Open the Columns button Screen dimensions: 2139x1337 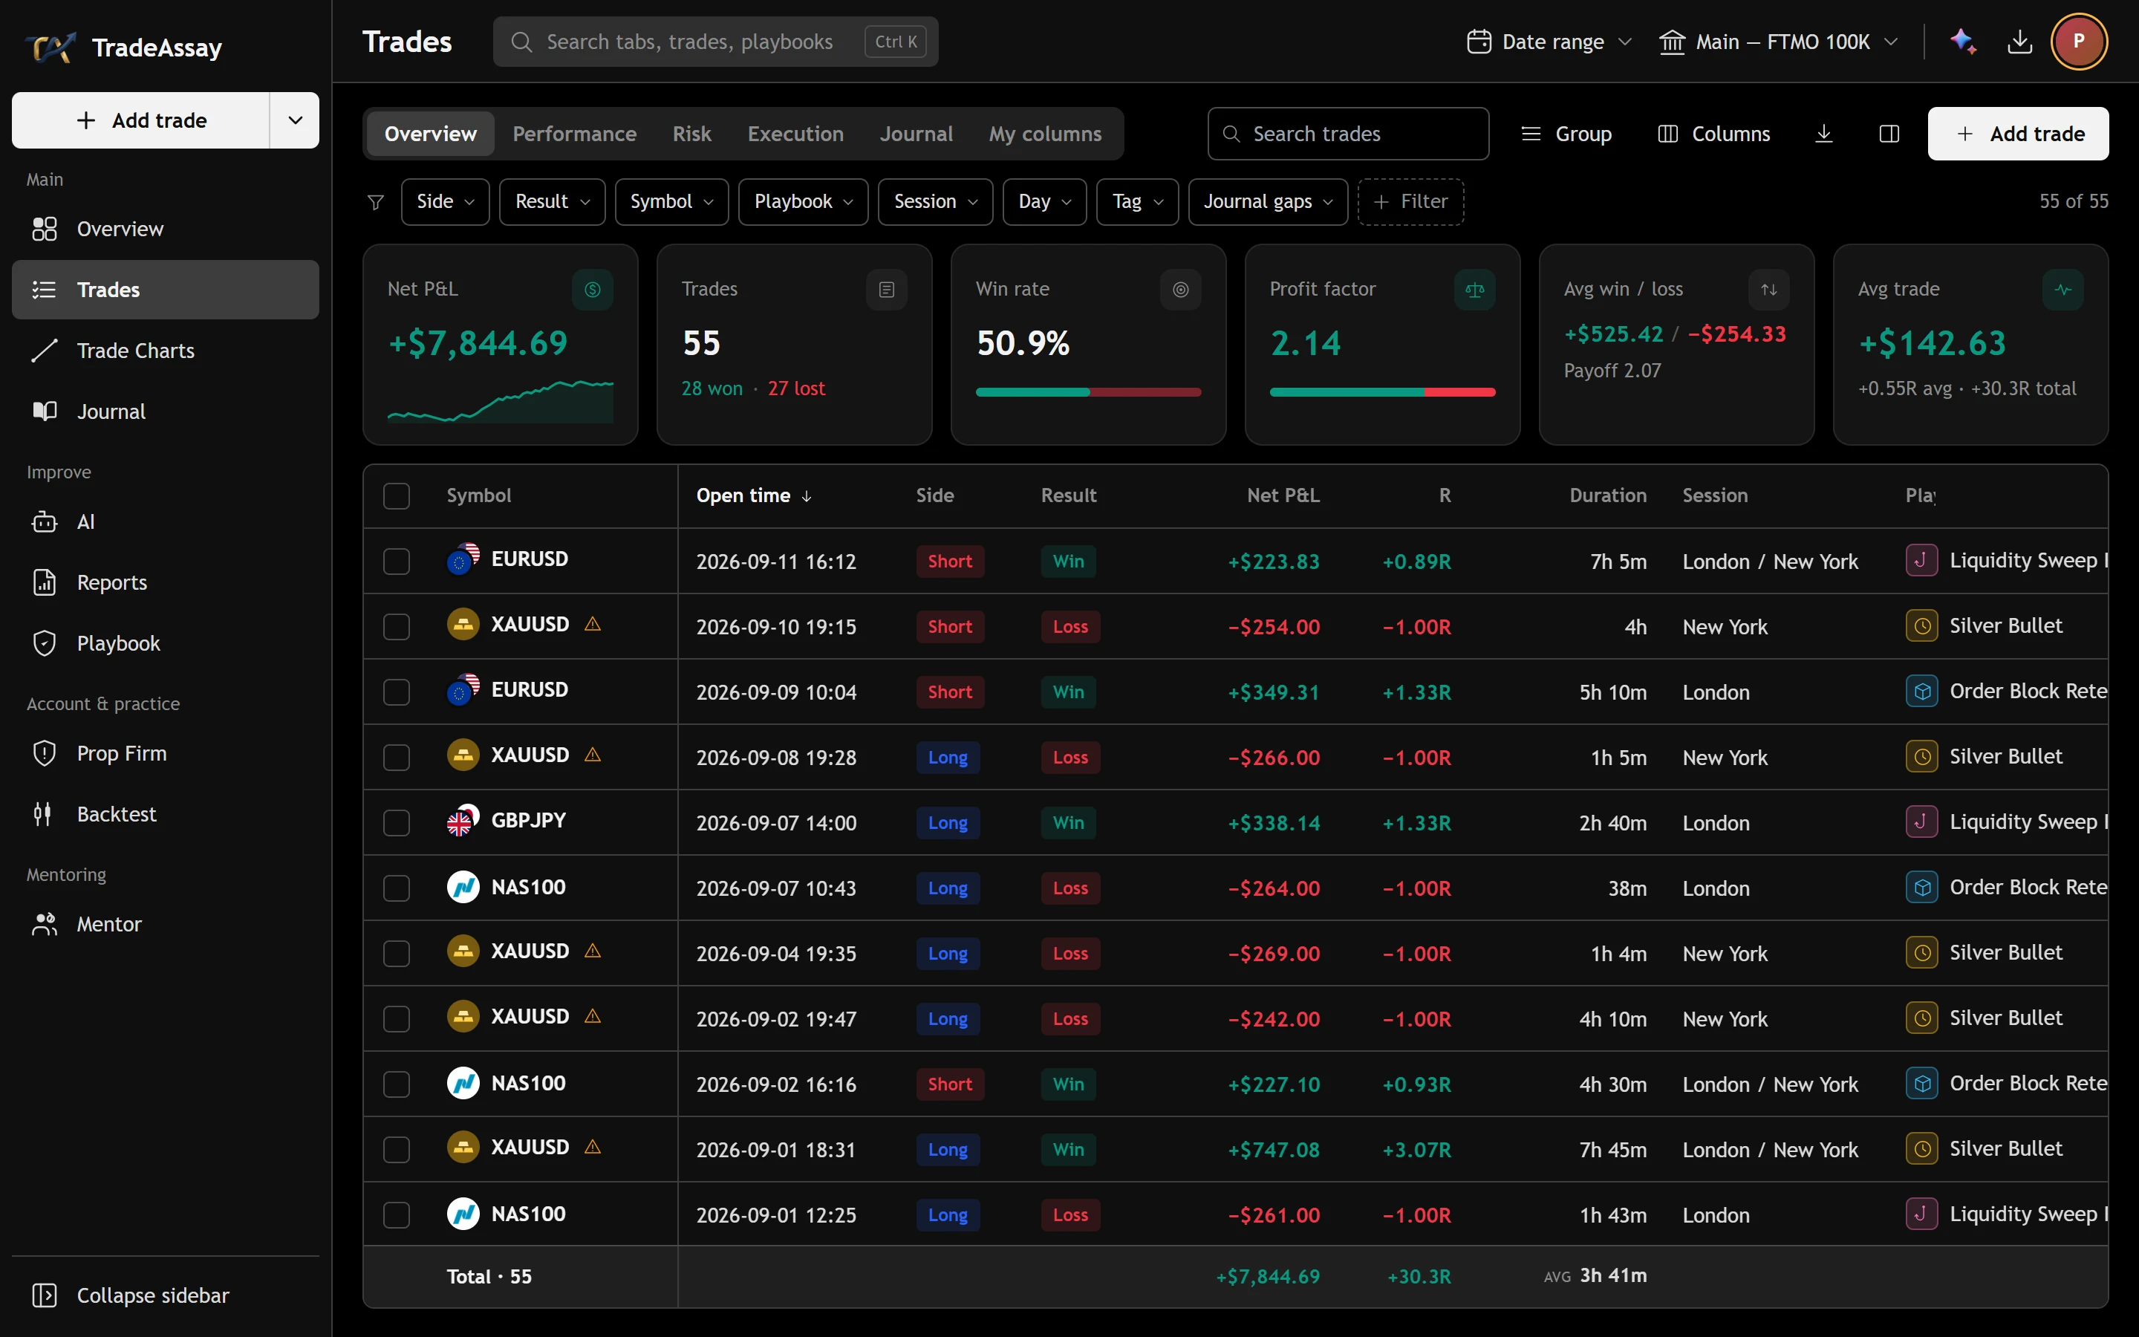[1714, 134]
